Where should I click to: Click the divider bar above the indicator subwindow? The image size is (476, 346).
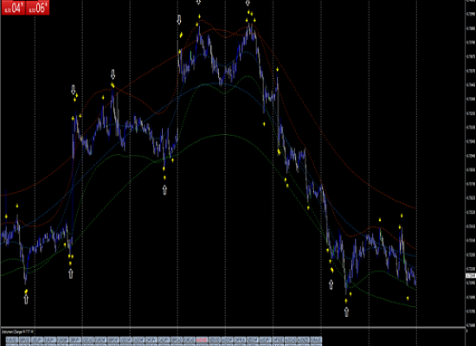click(233, 328)
